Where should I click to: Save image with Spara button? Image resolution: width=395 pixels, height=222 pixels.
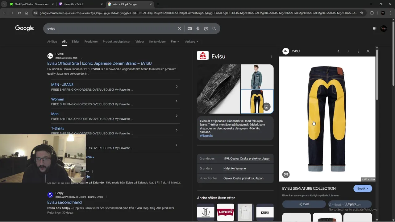pos(350,204)
